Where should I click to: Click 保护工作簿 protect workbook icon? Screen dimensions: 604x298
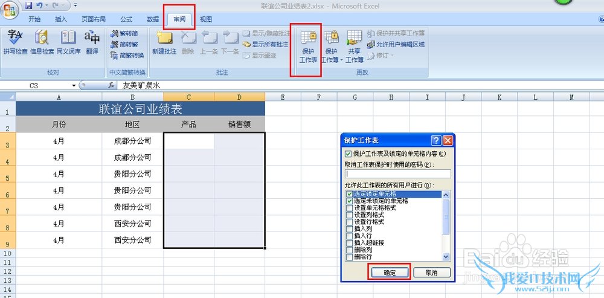331,47
